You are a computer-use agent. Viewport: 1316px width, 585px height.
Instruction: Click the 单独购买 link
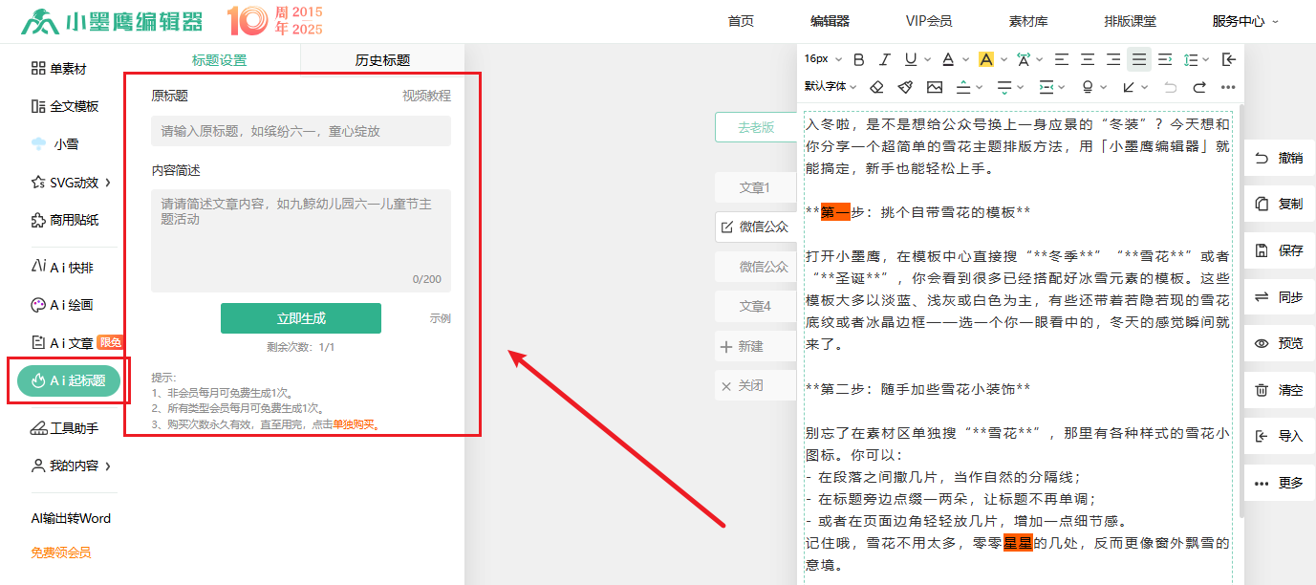[354, 424]
